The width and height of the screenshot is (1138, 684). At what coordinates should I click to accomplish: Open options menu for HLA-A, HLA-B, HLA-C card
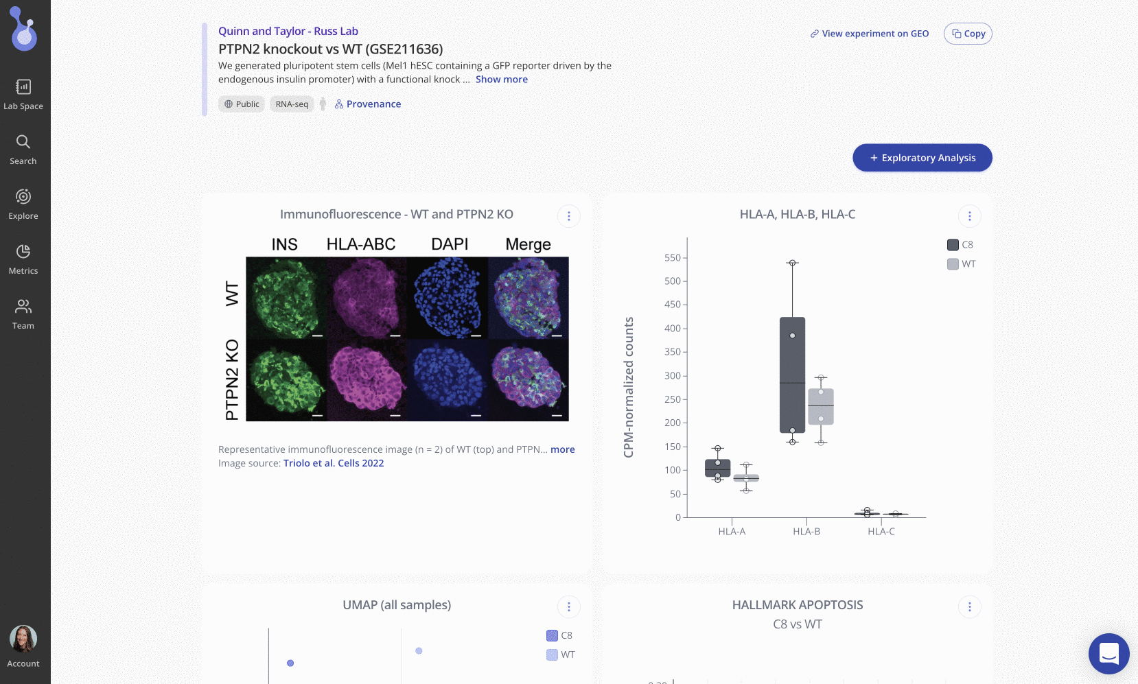[x=969, y=216]
